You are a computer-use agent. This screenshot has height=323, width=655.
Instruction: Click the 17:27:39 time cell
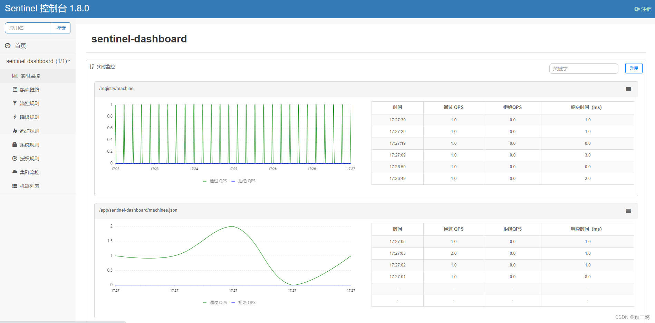coord(397,120)
